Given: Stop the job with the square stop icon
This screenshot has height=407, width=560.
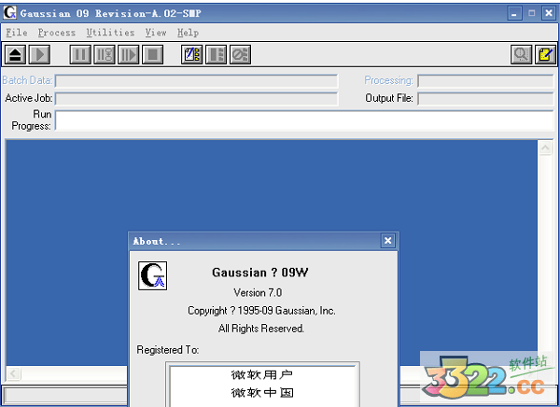Looking at the screenshot, I should [153, 55].
